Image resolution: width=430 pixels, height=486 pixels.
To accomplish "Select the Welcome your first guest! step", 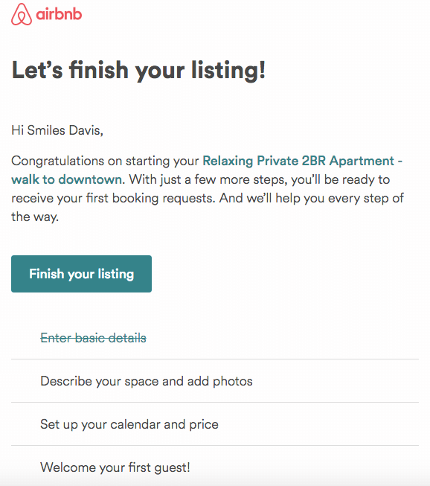I will (x=115, y=467).
